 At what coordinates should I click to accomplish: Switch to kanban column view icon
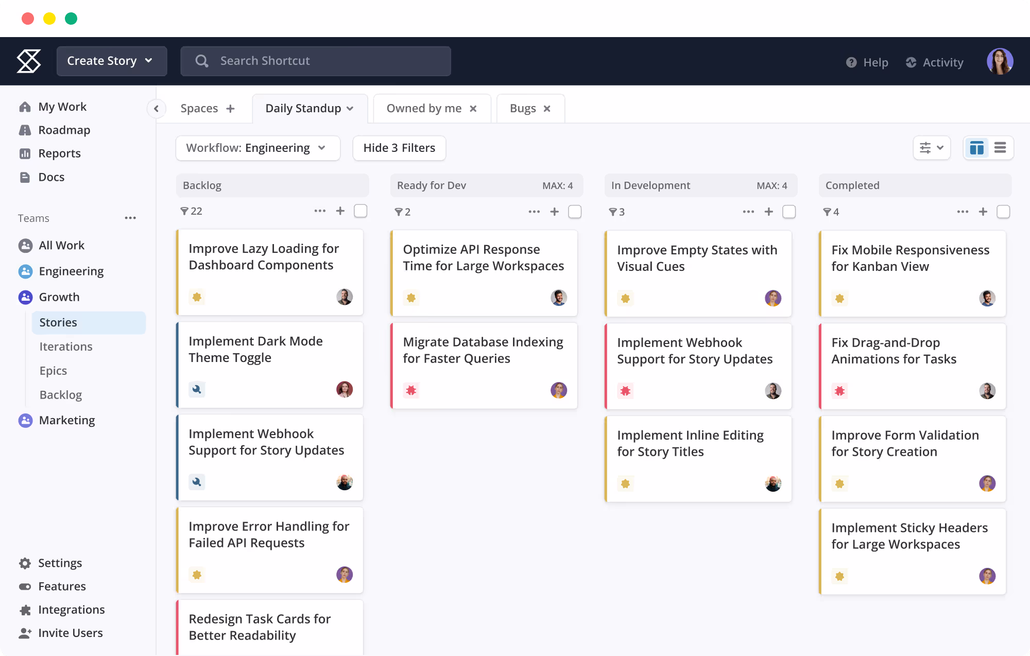976,148
